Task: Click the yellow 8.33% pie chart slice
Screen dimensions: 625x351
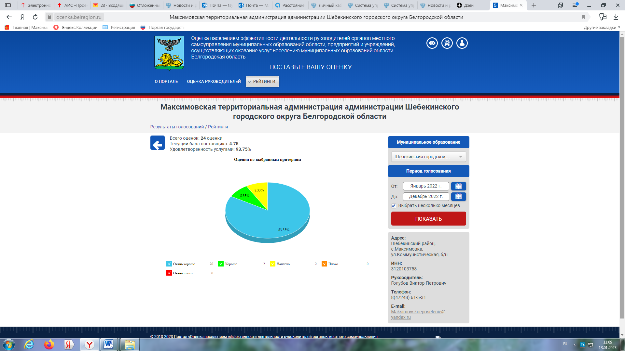Action: (260, 192)
